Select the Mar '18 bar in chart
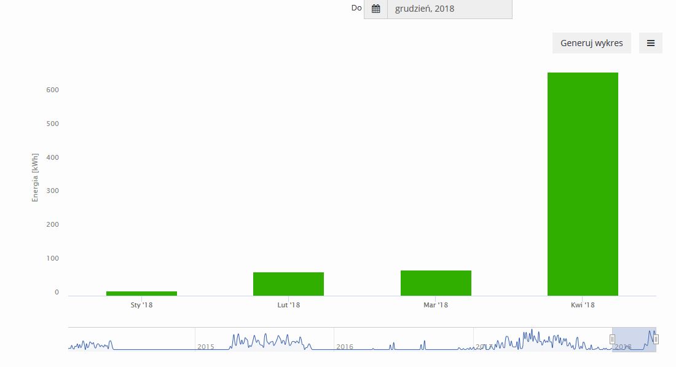The height and width of the screenshot is (367, 676). pyautogui.click(x=436, y=283)
